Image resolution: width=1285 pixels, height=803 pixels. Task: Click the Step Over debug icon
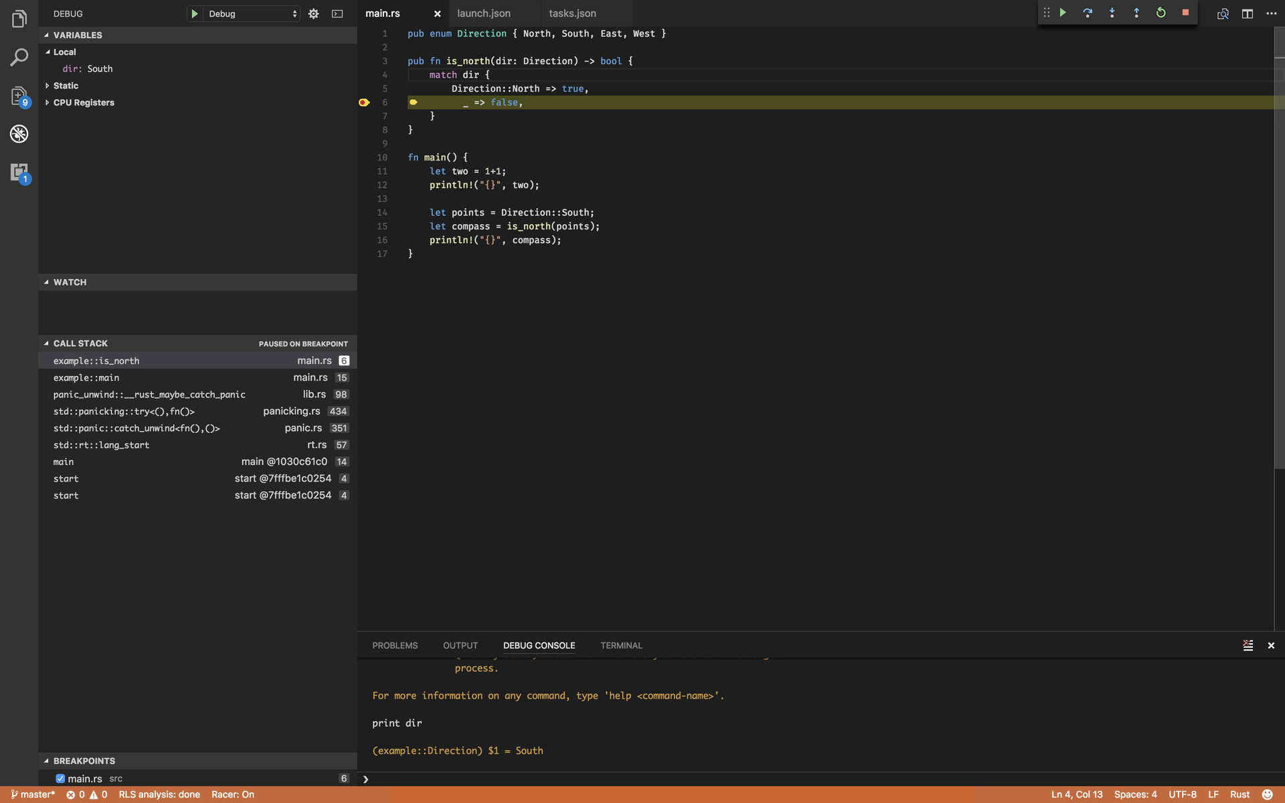[1087, 13]
